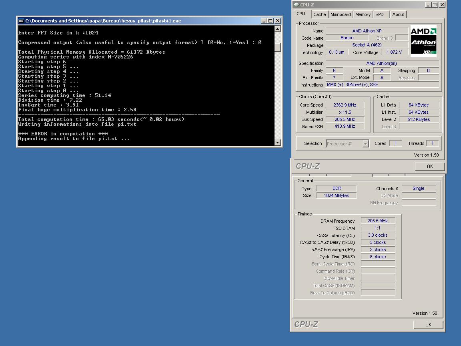Click the 'Ext. Family' value field showing 7

[334, 78]
